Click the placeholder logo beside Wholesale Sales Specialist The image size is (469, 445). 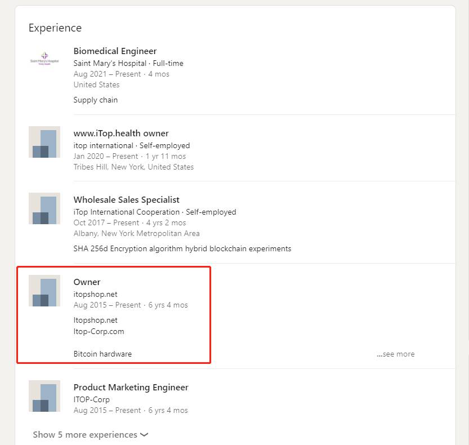[x=44, y=208]
